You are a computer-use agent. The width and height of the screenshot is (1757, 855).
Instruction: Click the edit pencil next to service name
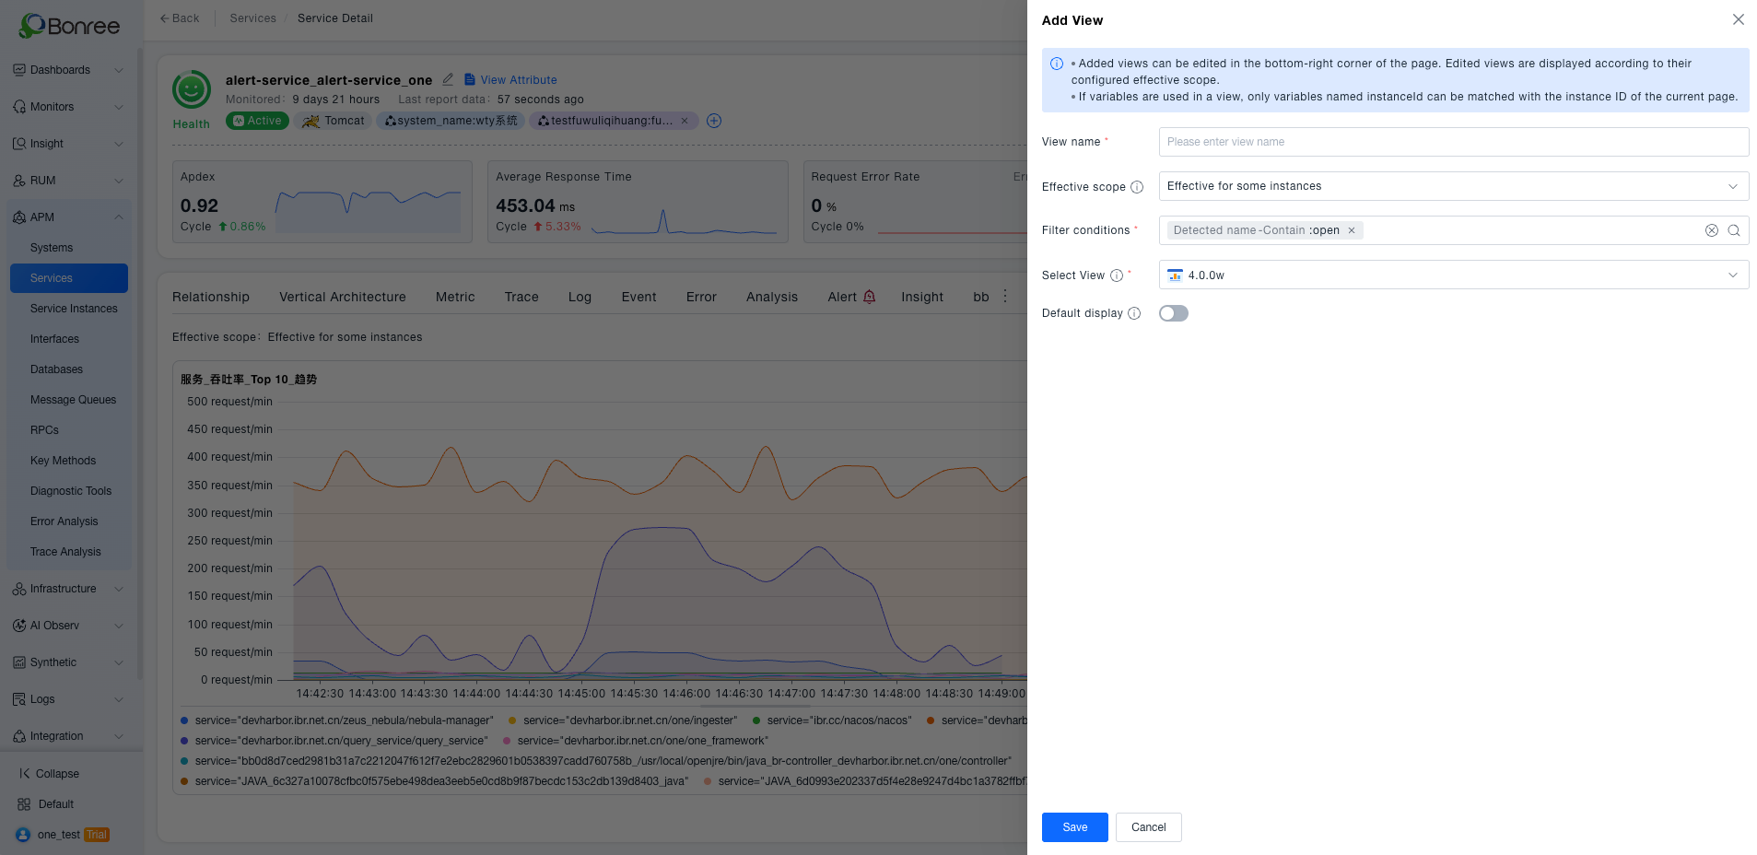point(449,79)
